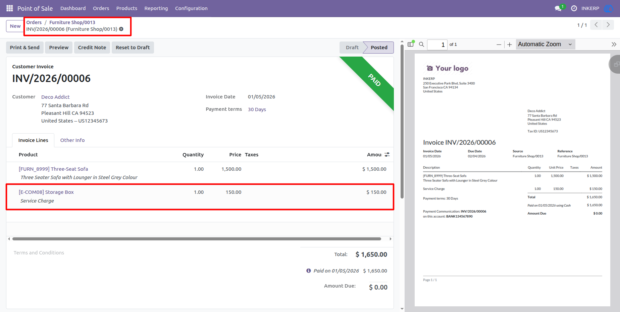
Task: Zoom out the PDF preview
Action: [499, 45]
